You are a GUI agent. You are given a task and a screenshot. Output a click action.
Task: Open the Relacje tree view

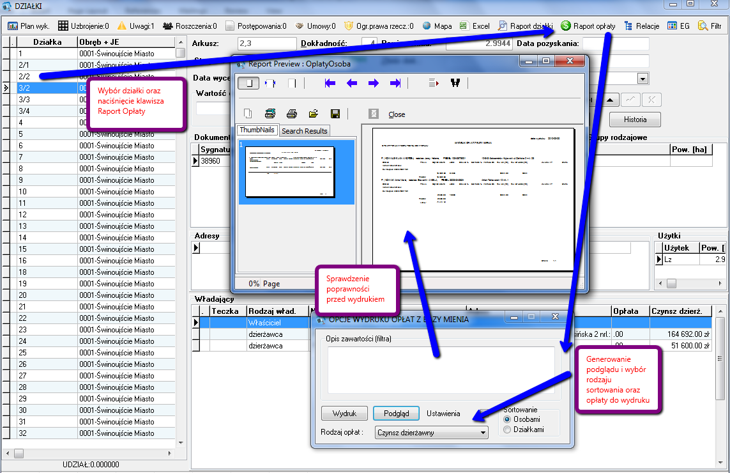(641, 26)
